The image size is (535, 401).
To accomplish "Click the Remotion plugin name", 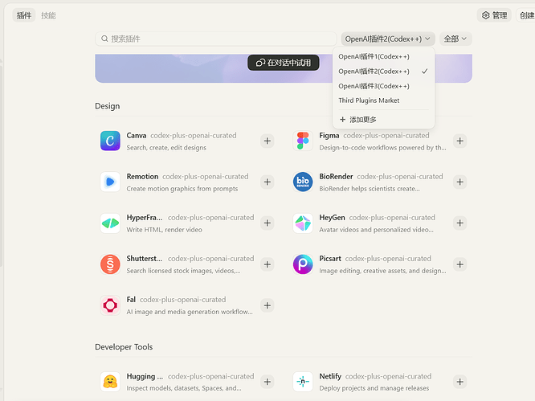I will tap(142, 177).
